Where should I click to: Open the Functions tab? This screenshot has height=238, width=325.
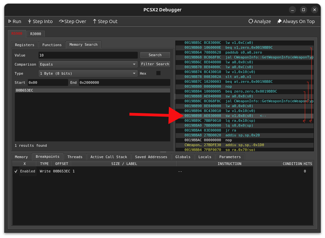click(x=52, y=45)
